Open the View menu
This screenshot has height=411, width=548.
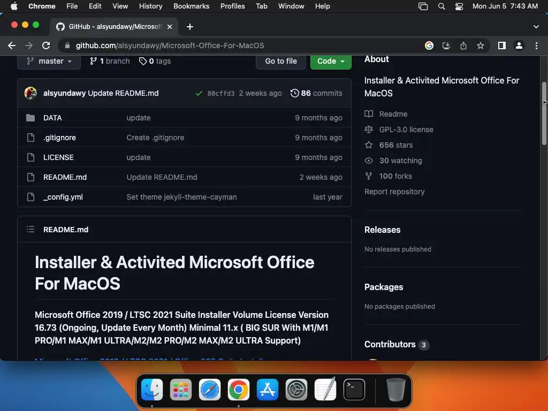click(120, 6)
